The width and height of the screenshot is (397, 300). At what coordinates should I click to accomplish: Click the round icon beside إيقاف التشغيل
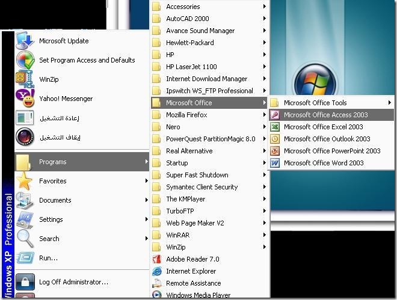[25, 137]
